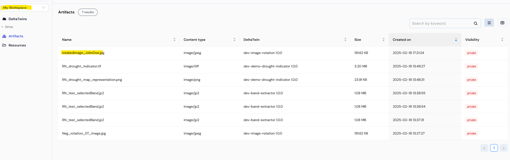Switch to list view layout

click(489, 23)
